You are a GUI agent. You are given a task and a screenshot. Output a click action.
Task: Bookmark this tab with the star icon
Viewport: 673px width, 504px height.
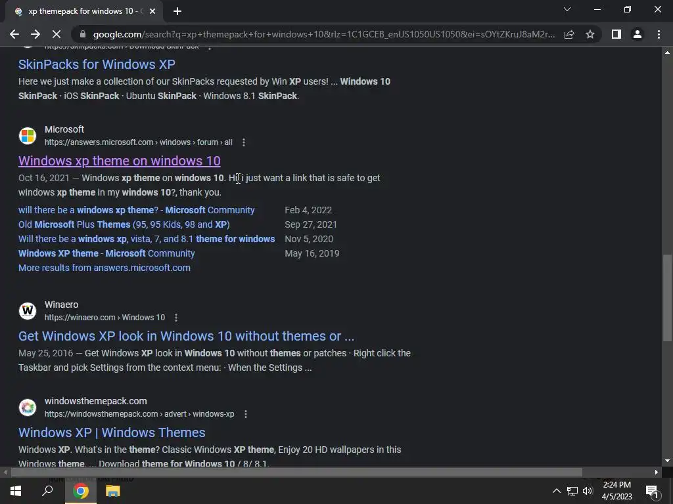coord(590,34)
